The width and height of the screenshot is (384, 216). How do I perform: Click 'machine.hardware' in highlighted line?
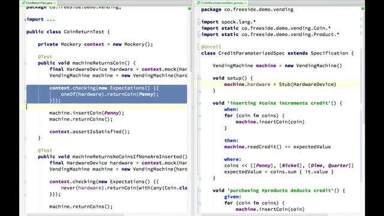[247, 84]
